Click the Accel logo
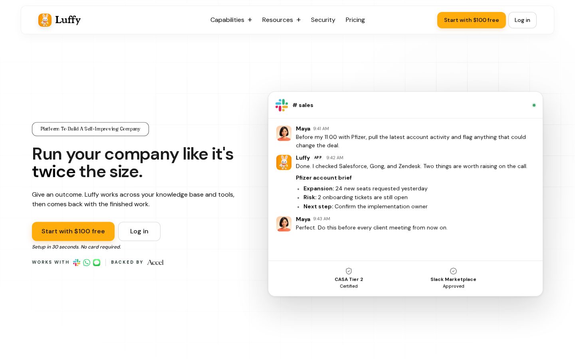Screen dimensions: 575x359 [155, 262]
